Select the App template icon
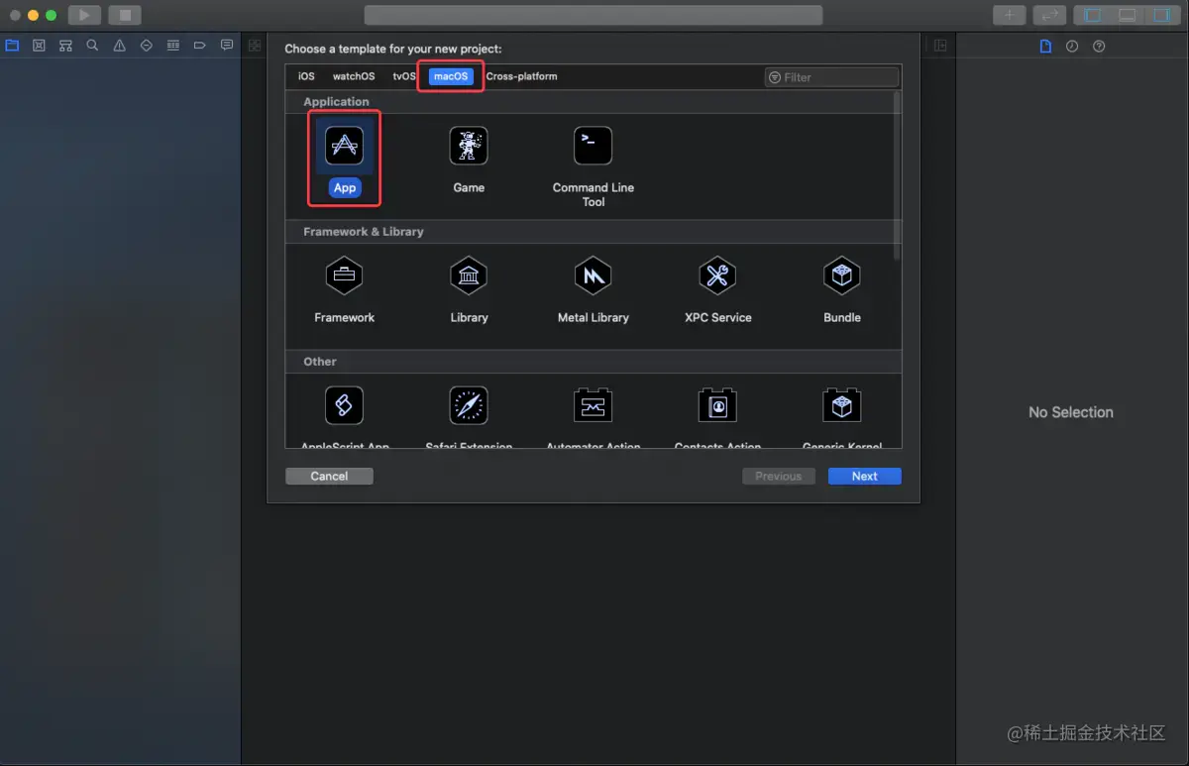Viewport: 1189px width, 766px height. click(344, 147)
